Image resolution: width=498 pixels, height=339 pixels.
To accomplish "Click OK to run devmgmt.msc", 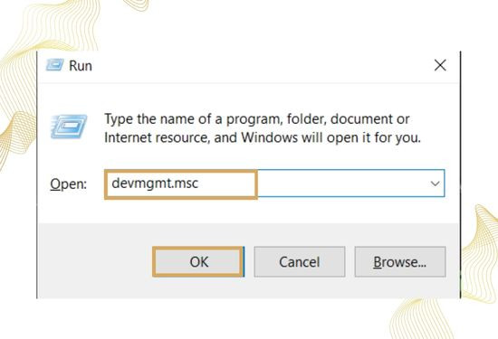I will click(x=198, y=261).
